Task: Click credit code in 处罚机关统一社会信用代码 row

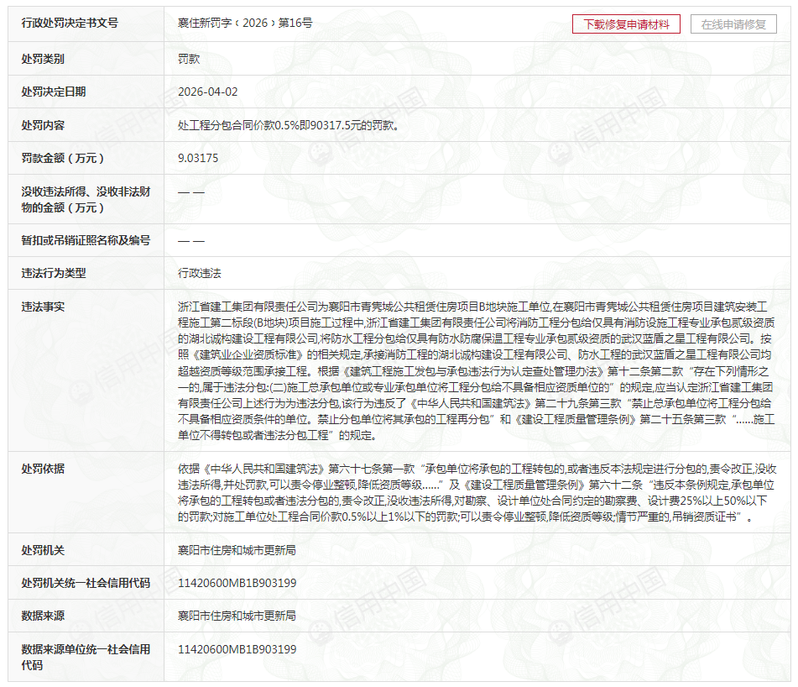Action: point(237,583)
